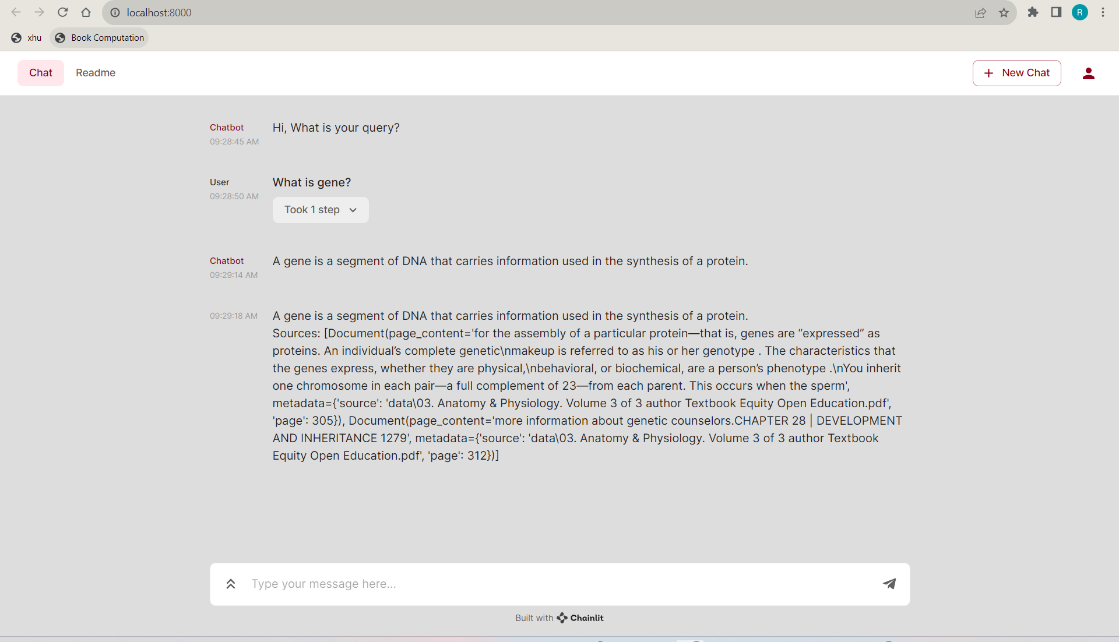Start a New Chat

click(1016, 73)
